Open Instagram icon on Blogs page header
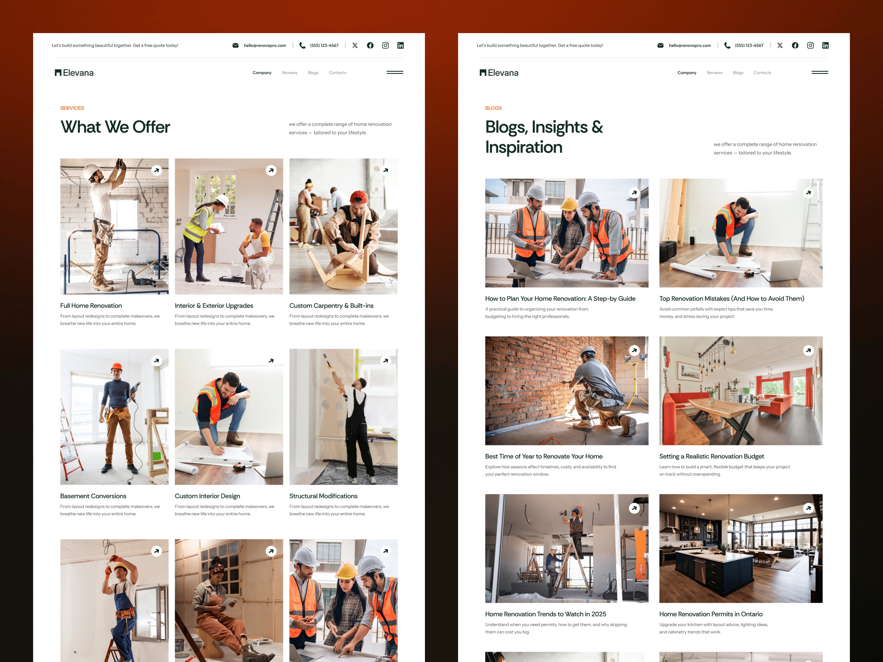 810,46
